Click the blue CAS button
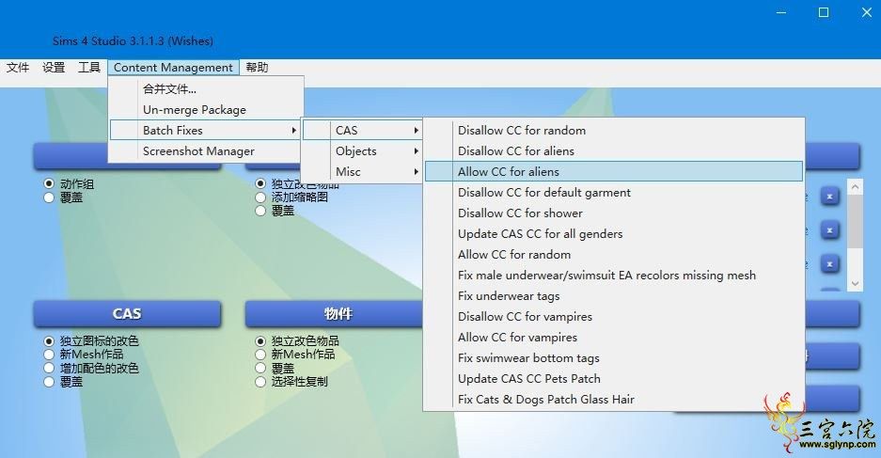Image resolution: width=881 pixels, height=458 pixels. 127,313
